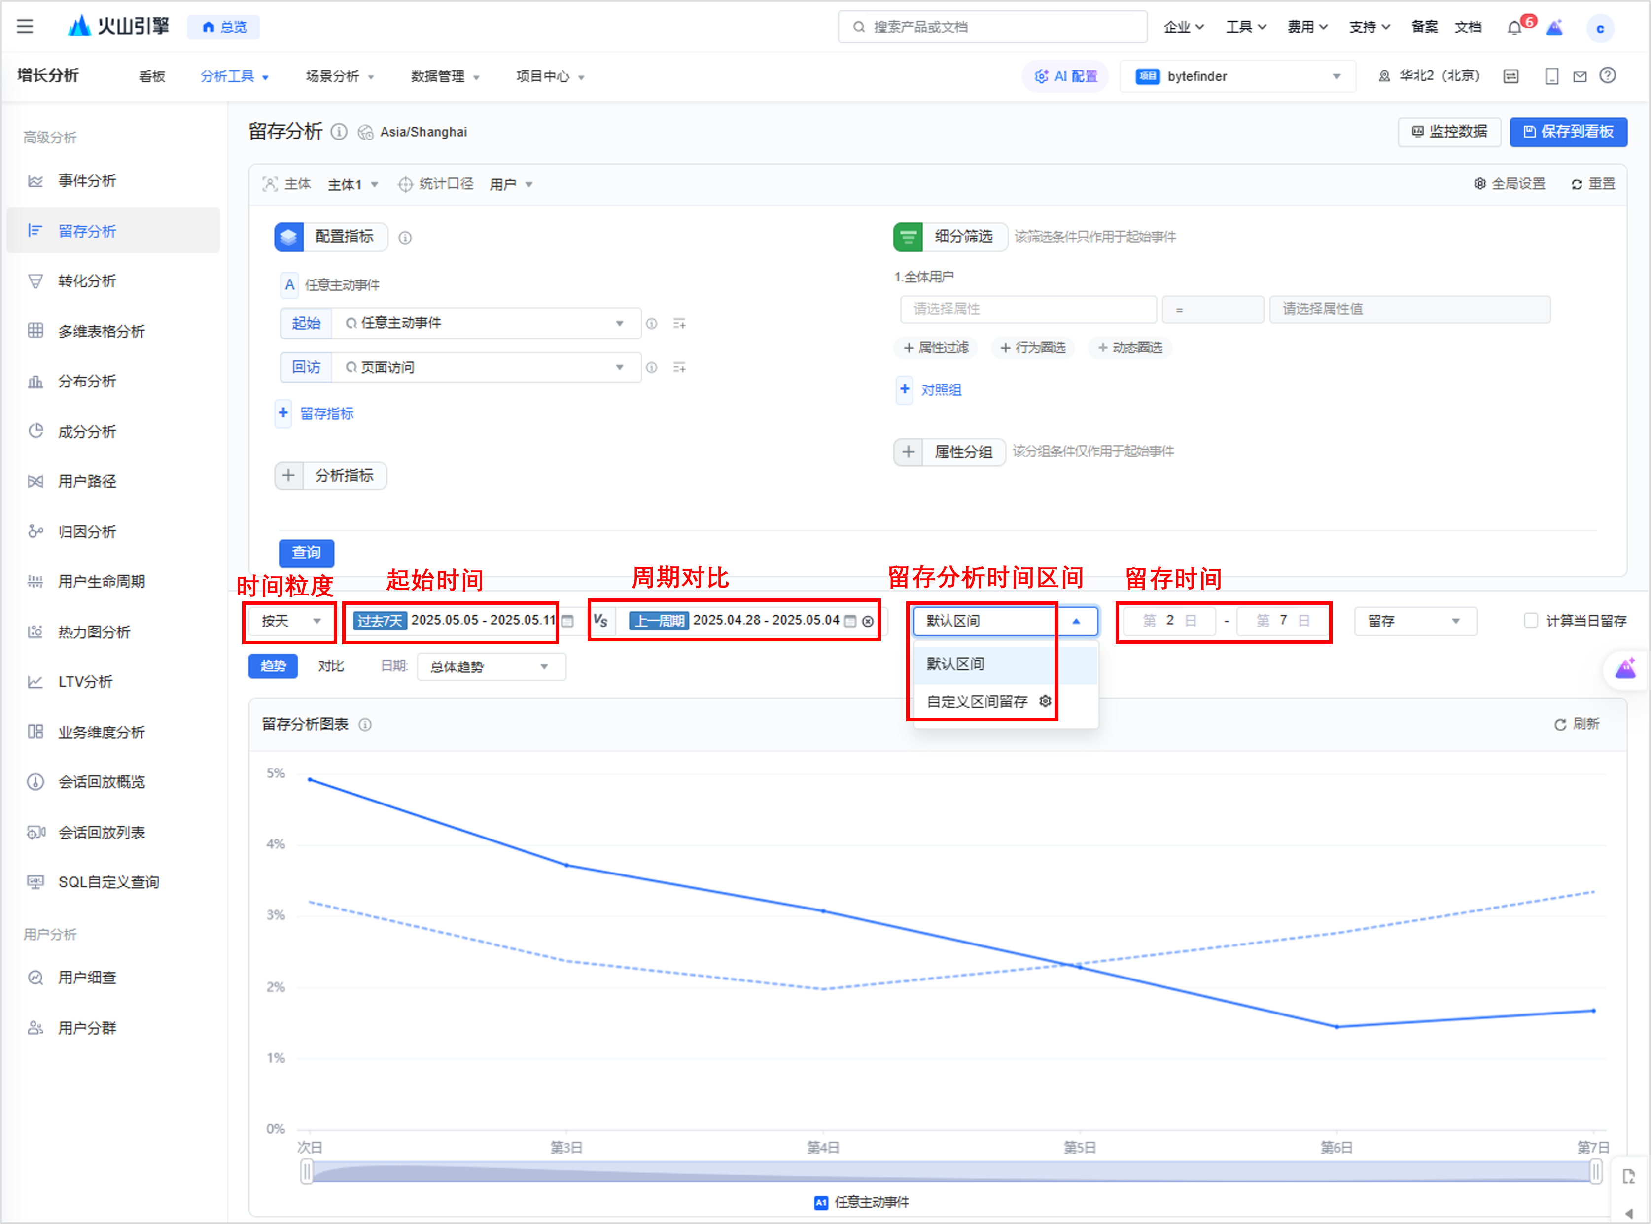Open the purple AI assistant icon in header
This screenshot has width=1651, height=1224.
pos(1555,28)
